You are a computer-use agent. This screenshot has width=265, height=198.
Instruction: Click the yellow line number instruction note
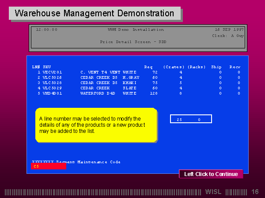coord(96,125)
